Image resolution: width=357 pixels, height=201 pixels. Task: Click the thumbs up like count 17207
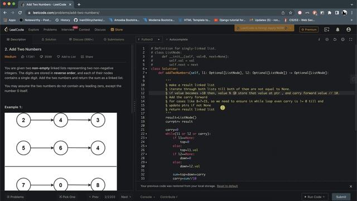[x=28, y=57]
